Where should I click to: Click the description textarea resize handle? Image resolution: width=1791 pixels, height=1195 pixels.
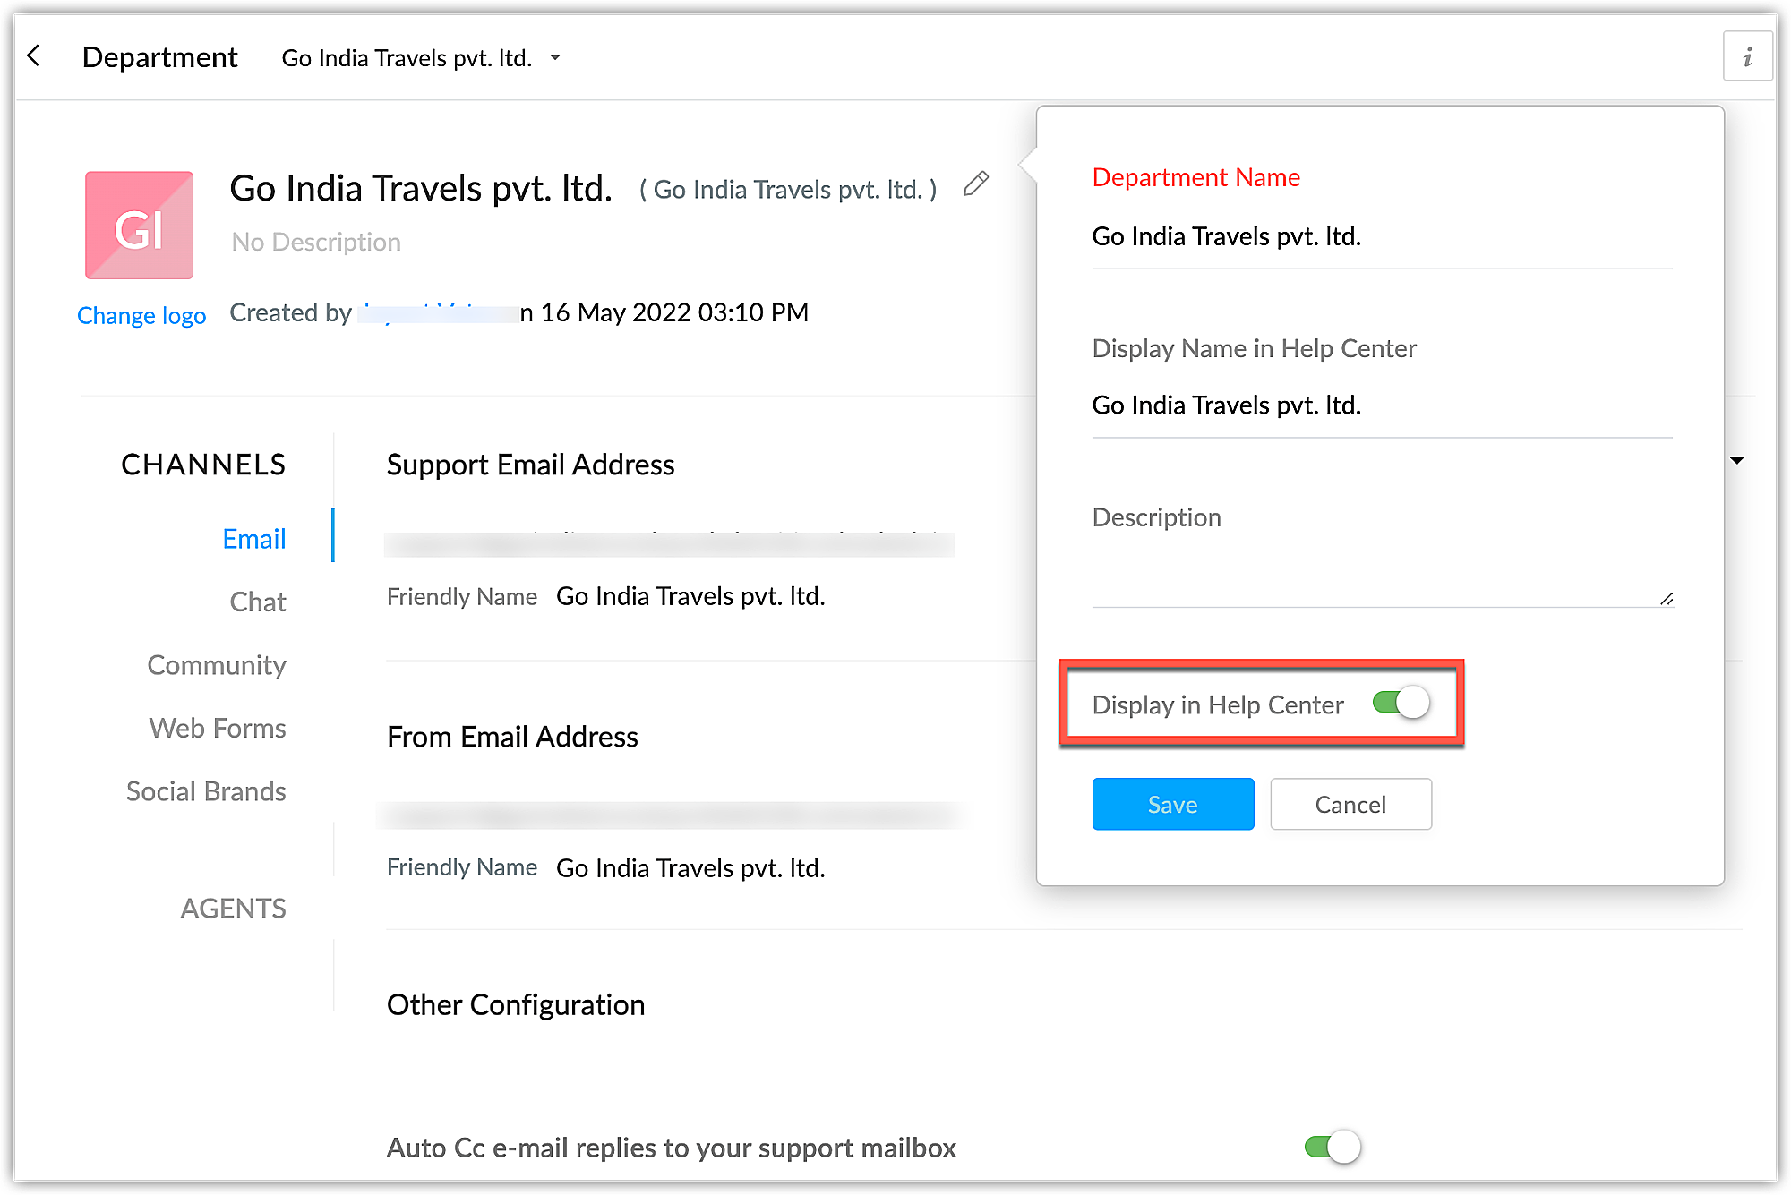click(1666, 599)
